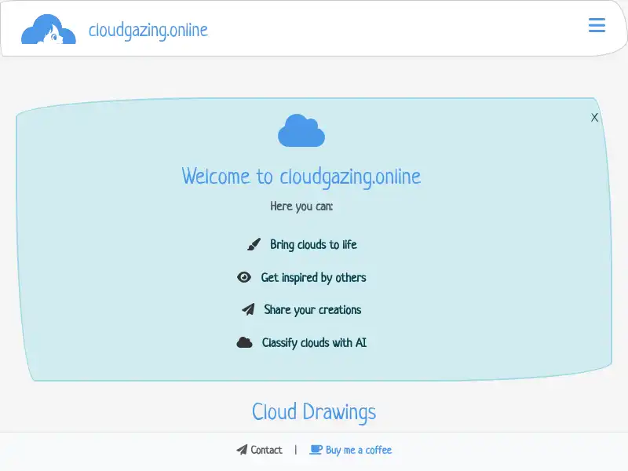Open the hamburger navigation menu
The height and width of the screenshot is (471, 628).
coord(597,25)
